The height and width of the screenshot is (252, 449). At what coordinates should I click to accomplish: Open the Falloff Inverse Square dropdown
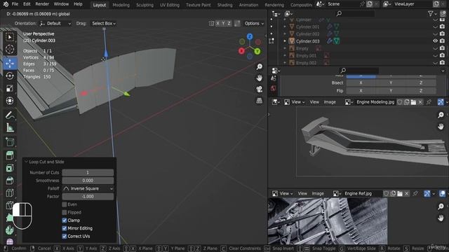pos(88,188)
